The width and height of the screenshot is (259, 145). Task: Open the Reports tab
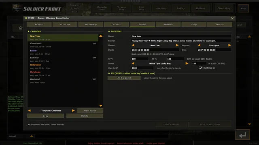(39, 24)
